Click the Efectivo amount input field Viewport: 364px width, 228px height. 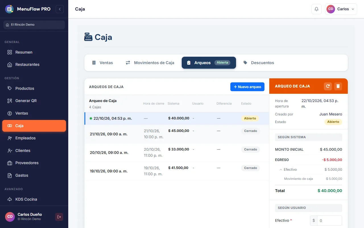[x=329, y=221]
